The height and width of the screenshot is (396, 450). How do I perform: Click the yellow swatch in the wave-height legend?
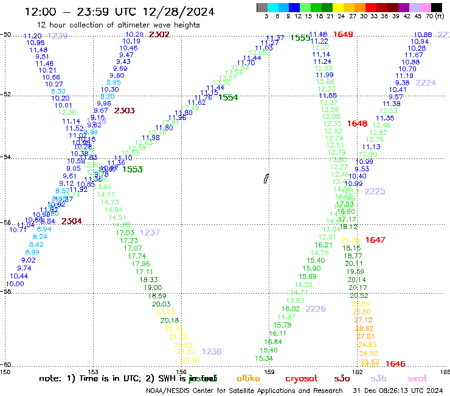(338, 7)
